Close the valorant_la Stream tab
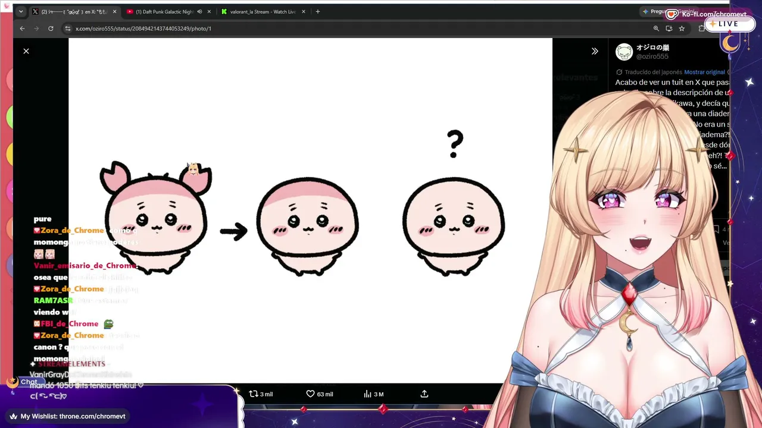 [304, 11]
